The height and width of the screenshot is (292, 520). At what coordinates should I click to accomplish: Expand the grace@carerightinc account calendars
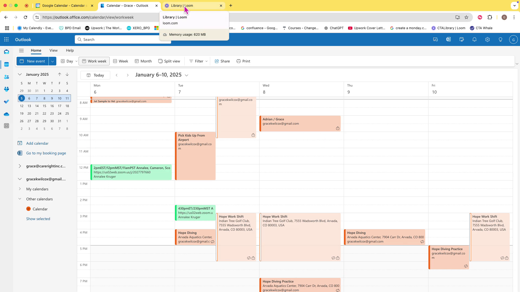(x=20, y=166)
